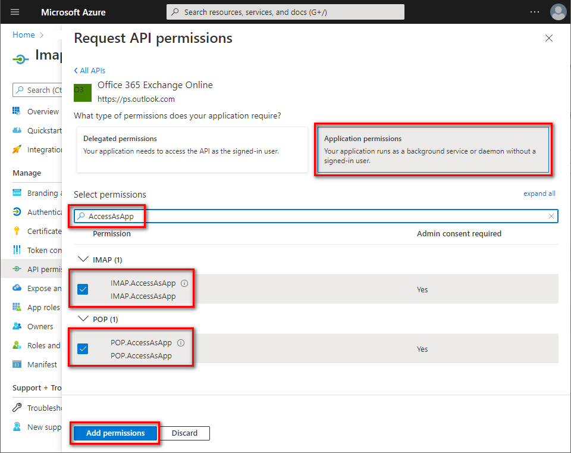Clear the AccessAsApp search text
This screenshot has width=571, height=453.
point(551,216)
